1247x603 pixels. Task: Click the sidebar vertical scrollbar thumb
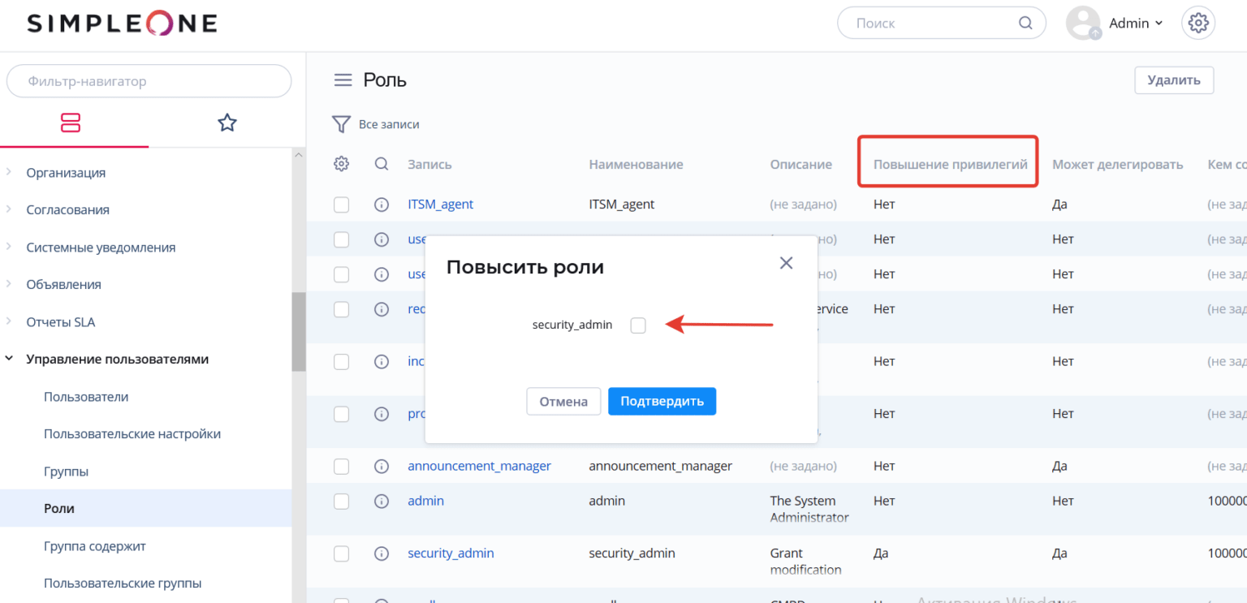[x=299, y=331]
